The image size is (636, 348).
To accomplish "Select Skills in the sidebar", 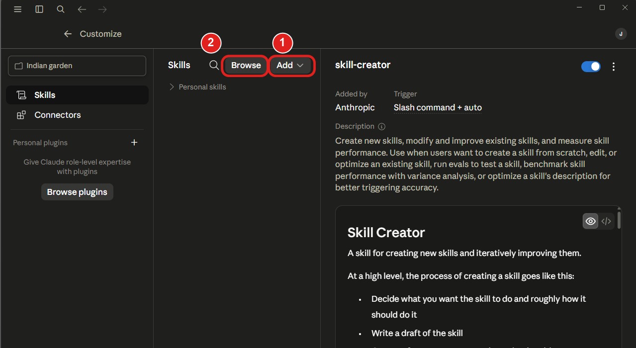I will [77, 95].
